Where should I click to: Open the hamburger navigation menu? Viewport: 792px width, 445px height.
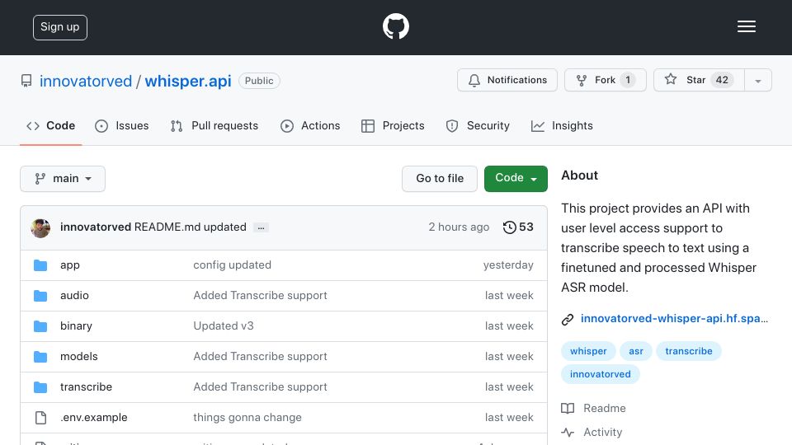tap(746, 26)
